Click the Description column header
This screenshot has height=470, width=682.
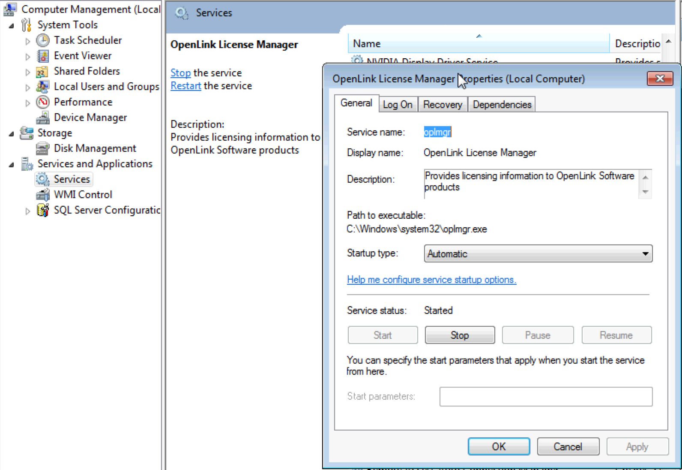click(x=636, y=43)
